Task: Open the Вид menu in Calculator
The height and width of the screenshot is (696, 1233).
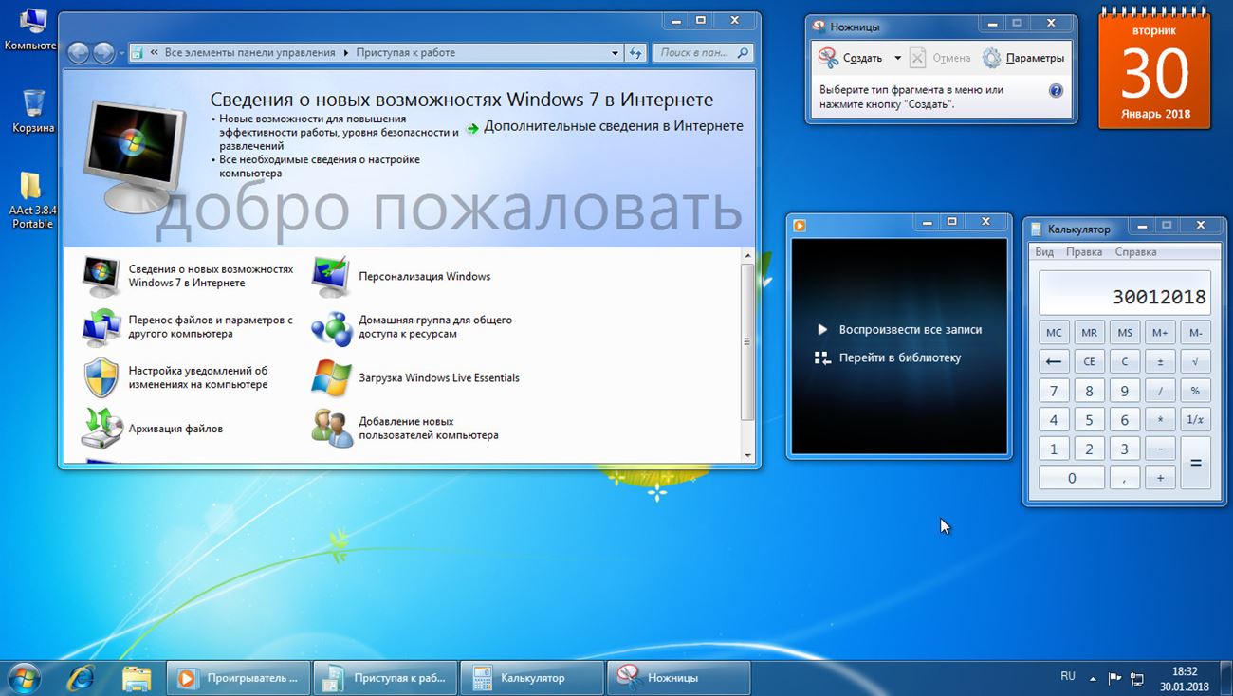Action: click(1044, 252)
